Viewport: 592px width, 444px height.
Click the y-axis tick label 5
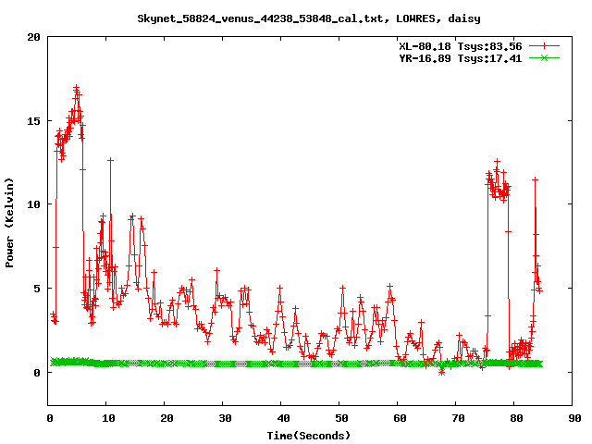coord(37,289)
